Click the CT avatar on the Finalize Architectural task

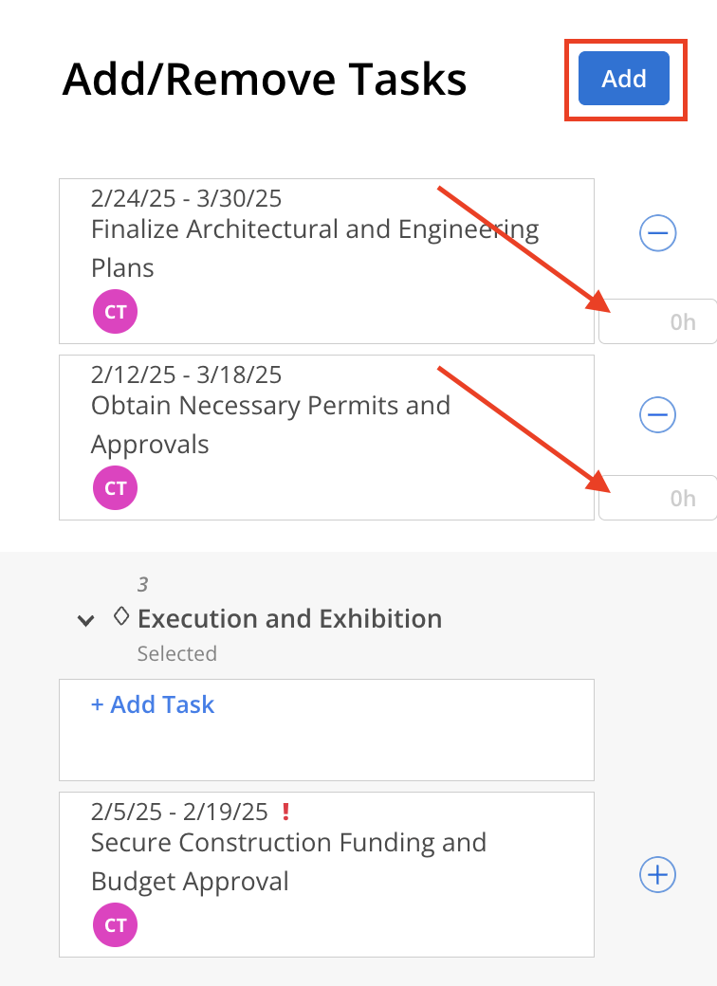click(115, 312)
